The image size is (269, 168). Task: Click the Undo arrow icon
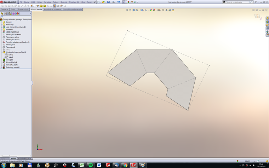tap(118, 2)
